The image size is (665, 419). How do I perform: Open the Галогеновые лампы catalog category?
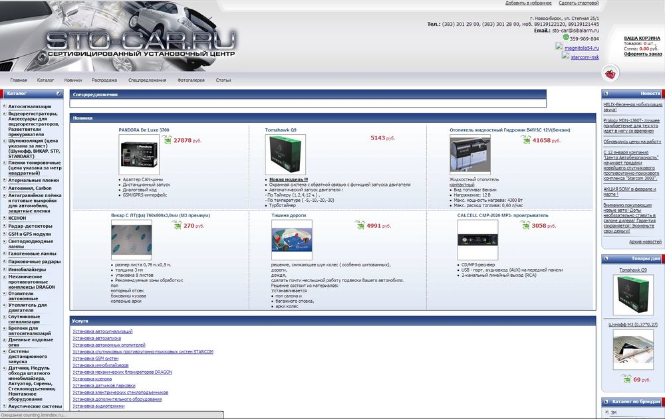[32, 254]
